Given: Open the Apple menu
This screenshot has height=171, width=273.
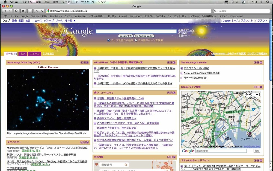Looking at the screenshot, I should click(x=5, y=2).
